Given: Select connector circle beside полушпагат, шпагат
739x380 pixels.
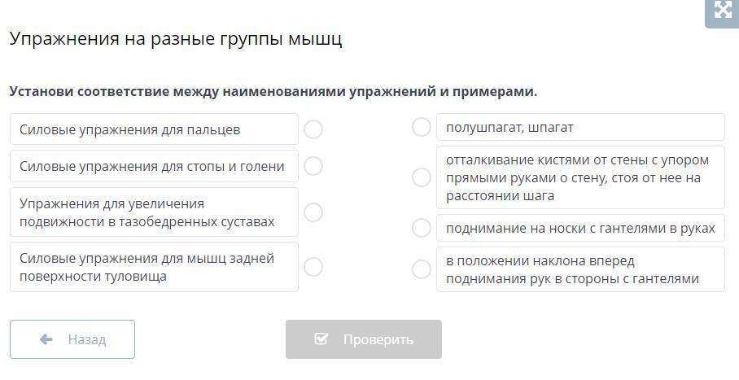Looking at the screenshot, I should (422, 127).
